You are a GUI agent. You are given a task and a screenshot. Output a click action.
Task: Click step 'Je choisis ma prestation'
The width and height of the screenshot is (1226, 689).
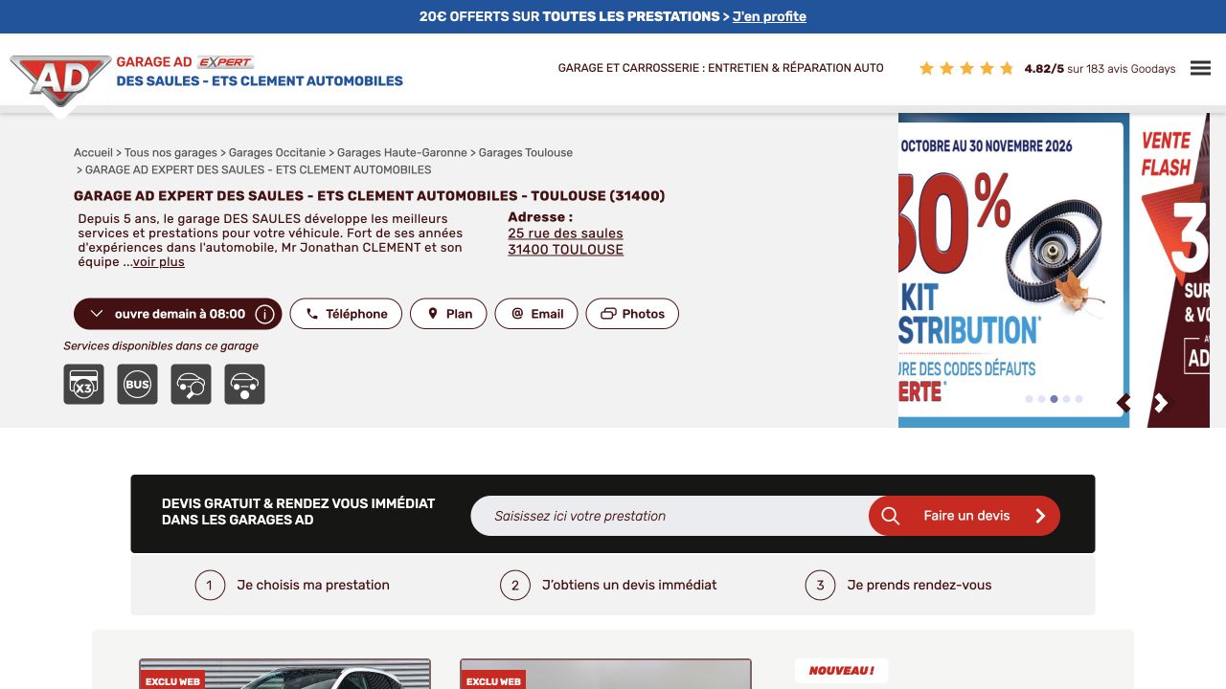[292, 585]
